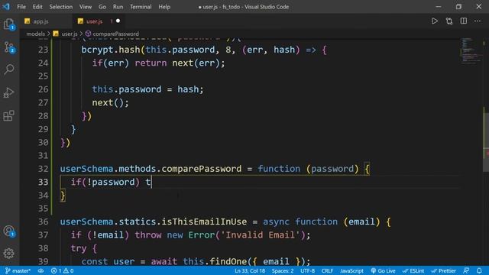Click line number 33 in gutter
489x275 pixels.
[x=44, y=182]
